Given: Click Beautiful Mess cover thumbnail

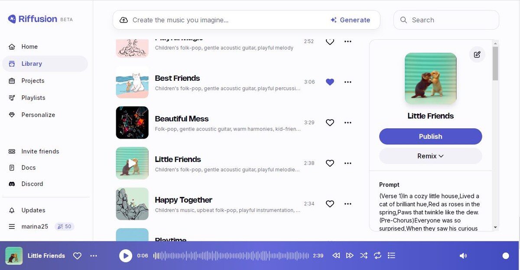Looking at the screenshot, I should 132,123.
